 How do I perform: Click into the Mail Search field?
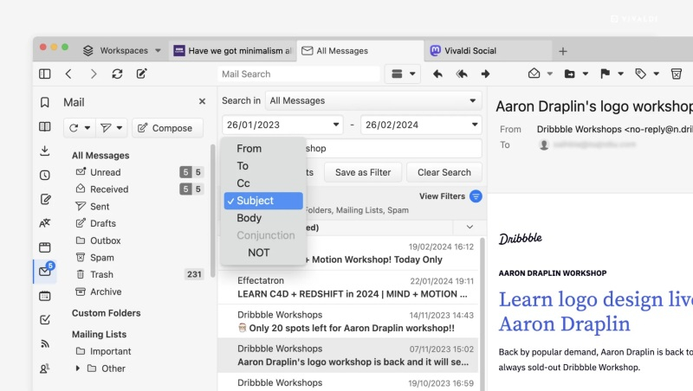(297, 74)
